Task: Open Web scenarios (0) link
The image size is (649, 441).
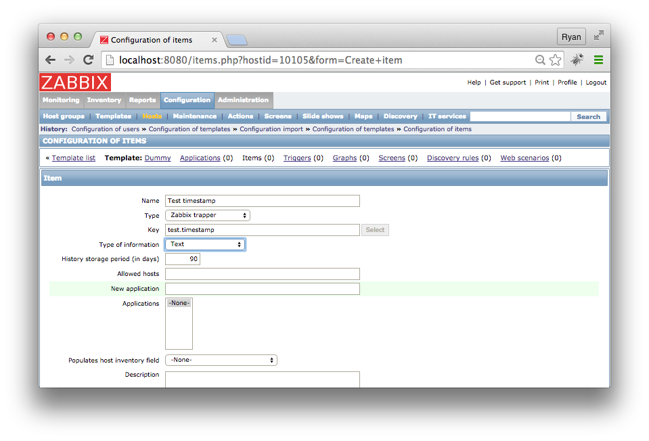Action: [525, 158]
